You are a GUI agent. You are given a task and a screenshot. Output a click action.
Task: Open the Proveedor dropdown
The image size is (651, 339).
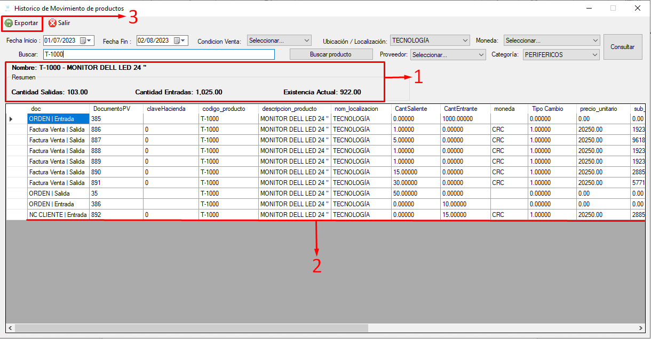(448, 54)
